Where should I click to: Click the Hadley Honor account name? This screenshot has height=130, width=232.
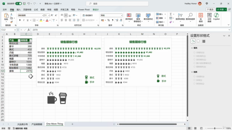[x=190, y=4]
